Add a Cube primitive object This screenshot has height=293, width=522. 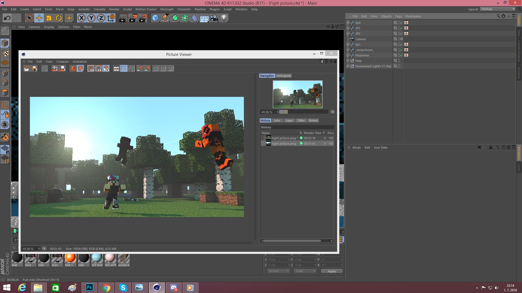pos(155,18)
